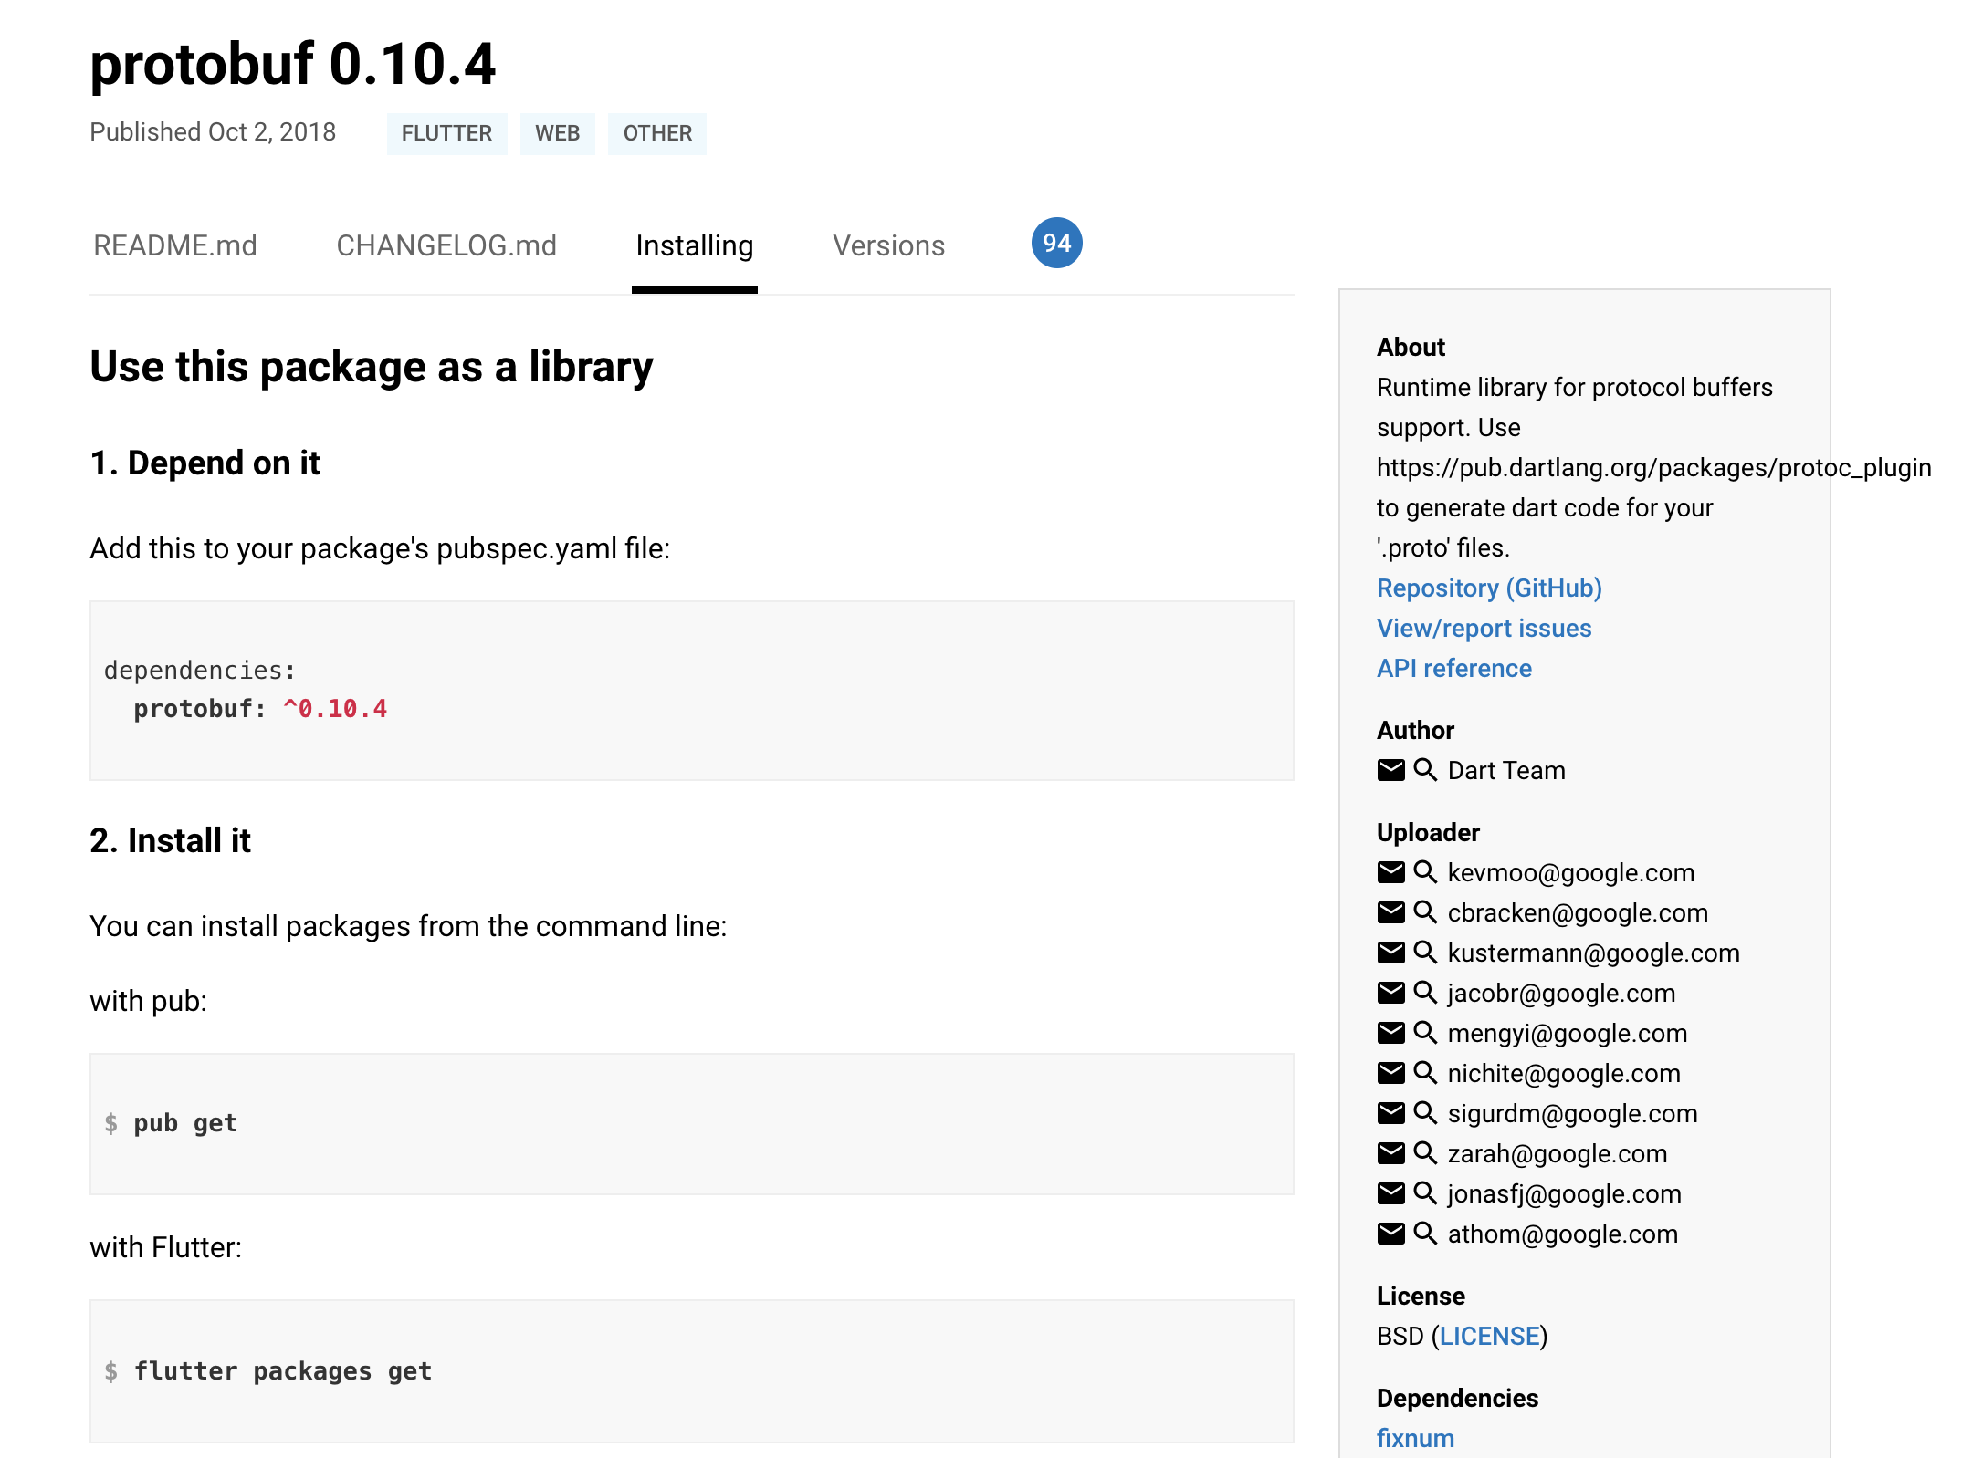Click envelope icon for jonasfj@google.com
This screenshot has height=1458, width=1972.
[1390, 1193]
